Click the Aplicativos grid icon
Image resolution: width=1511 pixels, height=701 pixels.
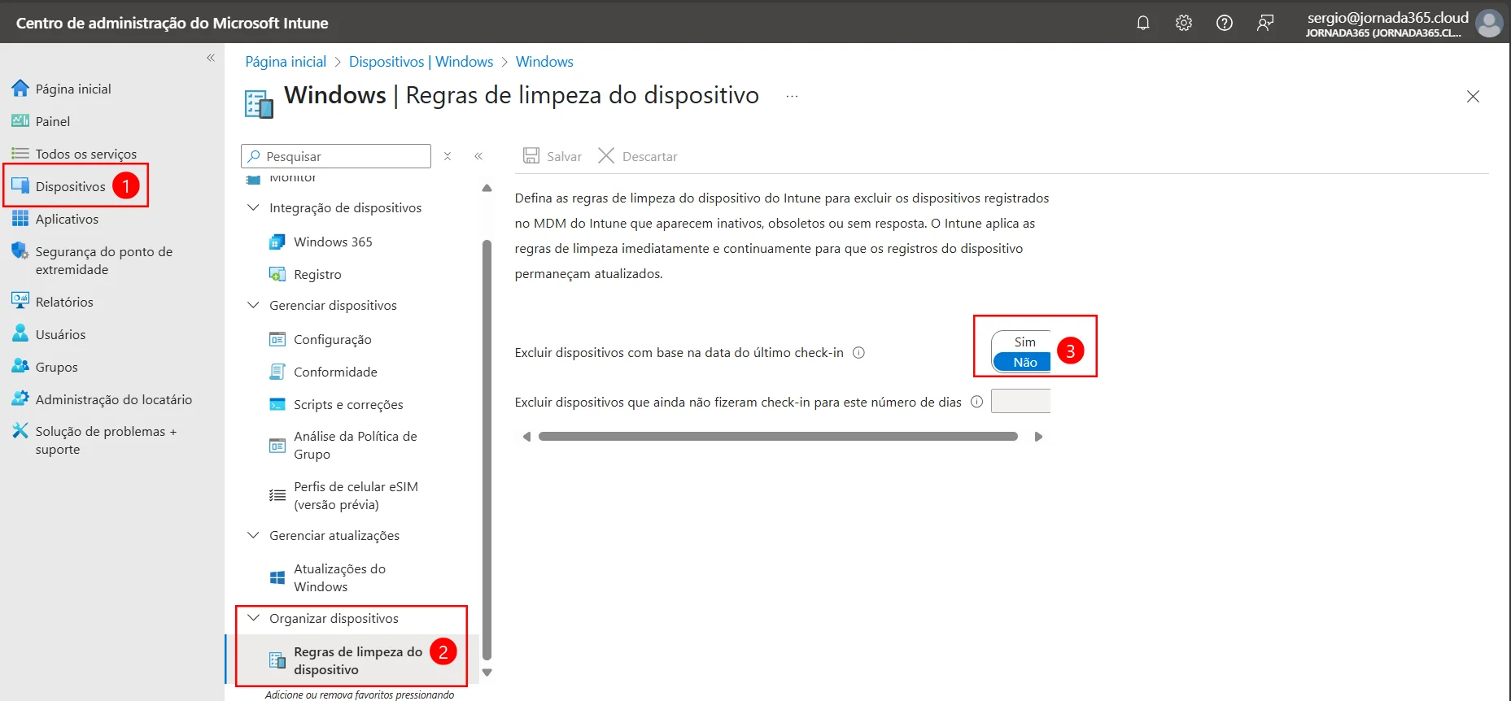tap(20, 218)
